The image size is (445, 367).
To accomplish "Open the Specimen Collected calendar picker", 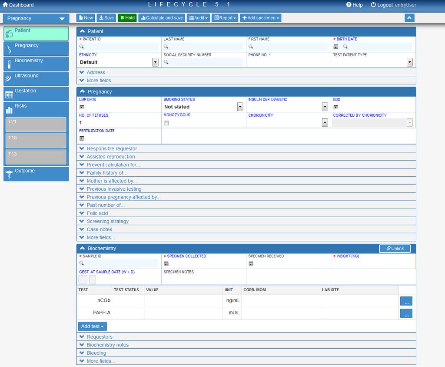I will coord(166,264).
